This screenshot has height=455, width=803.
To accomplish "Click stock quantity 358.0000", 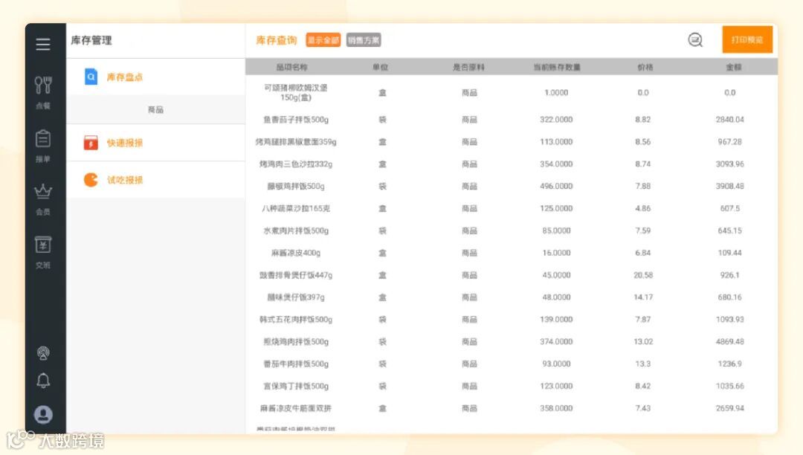I will coord(556,408).
